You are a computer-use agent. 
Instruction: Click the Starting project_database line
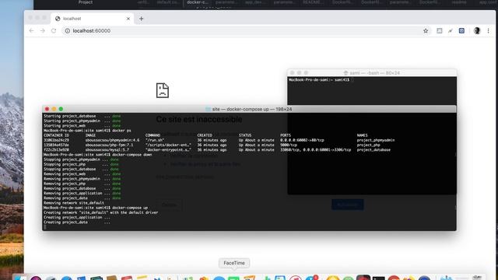click(x=82, y=116)
